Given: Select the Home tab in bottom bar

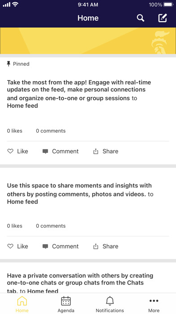Looking at the screenshot, I should pyautogui.click(x=22, y=305).
